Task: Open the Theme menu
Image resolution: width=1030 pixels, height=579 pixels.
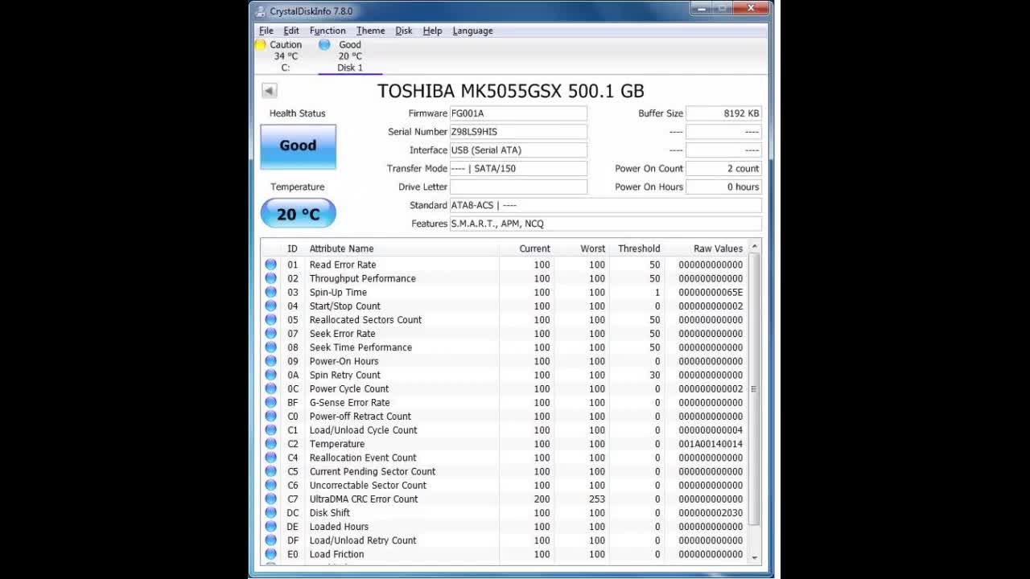Action: click(x=370, y=31)
